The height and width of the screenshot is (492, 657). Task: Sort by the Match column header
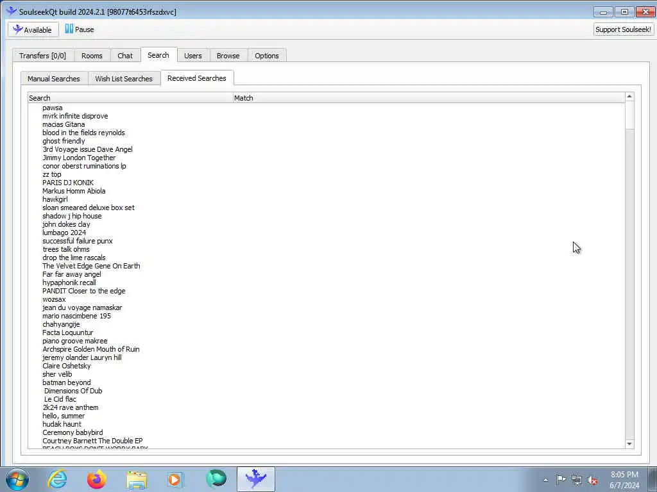point(429,98)
